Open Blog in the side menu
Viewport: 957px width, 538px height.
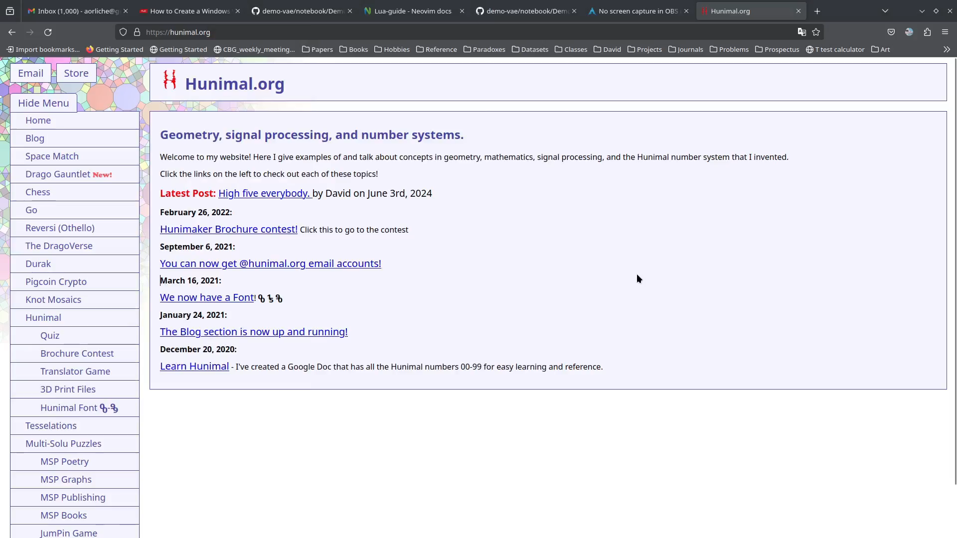tap(75, 138)
